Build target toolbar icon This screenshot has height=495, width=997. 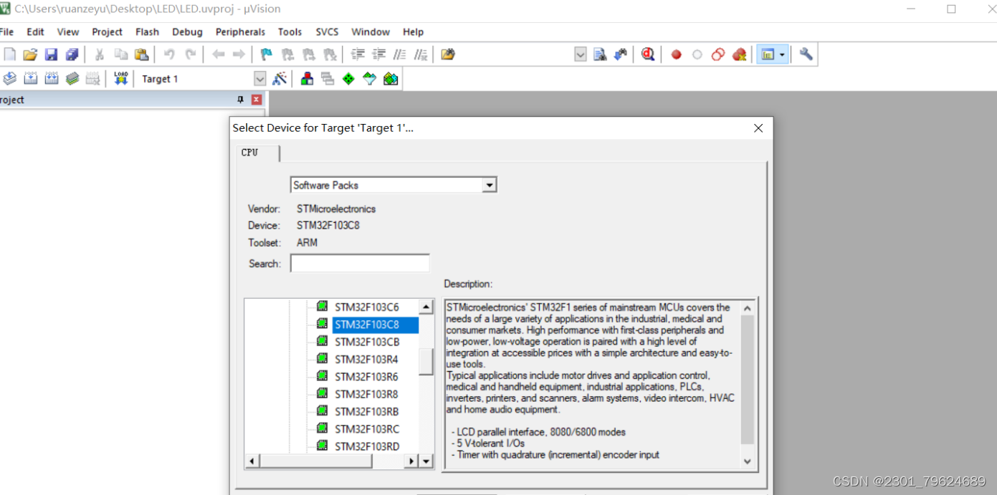[x=30, y=79]
